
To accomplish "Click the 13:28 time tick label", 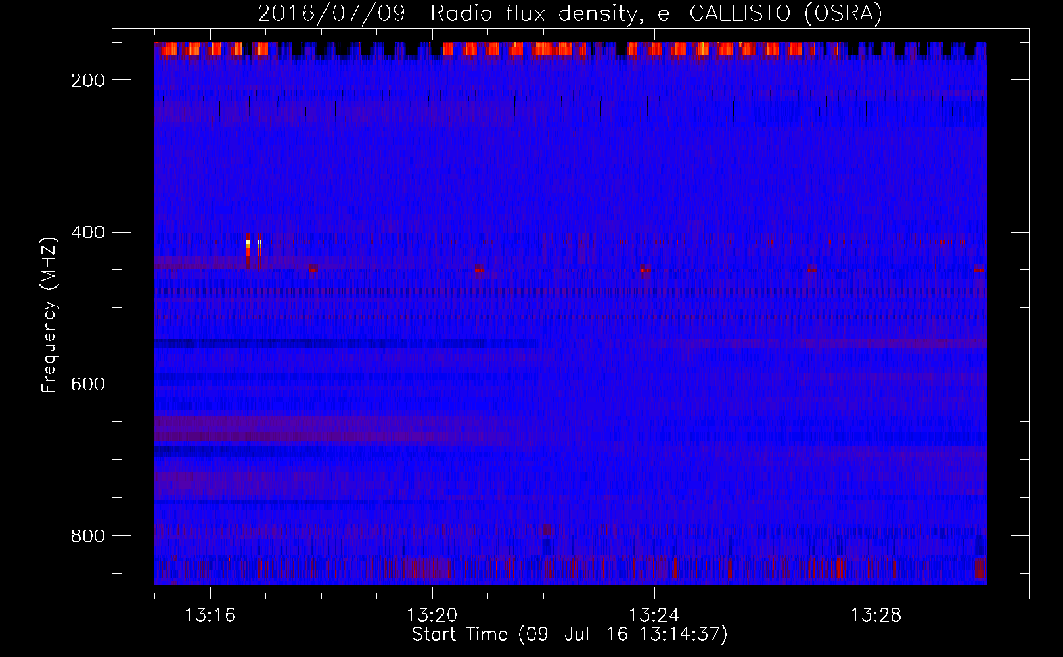I will tap(876, 616).
